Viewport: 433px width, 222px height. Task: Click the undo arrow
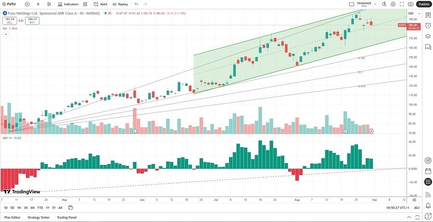click(x=137, y=4)
